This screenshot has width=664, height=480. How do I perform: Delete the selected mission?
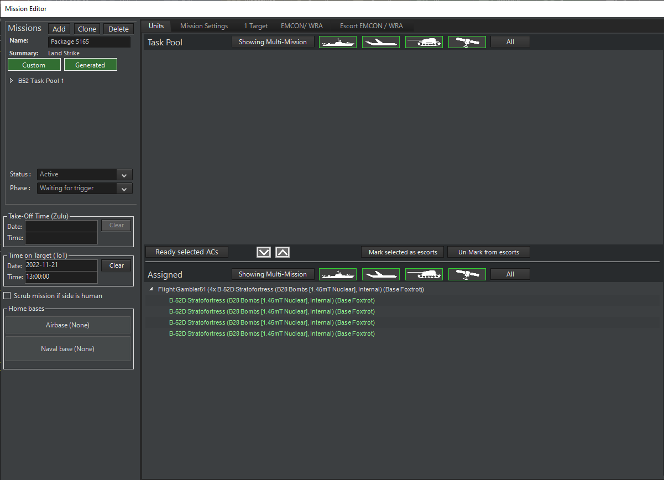pyautogui.click(x=118, y=29)
